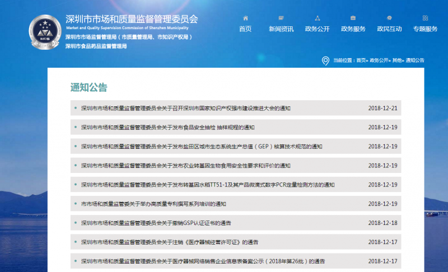The height and width of the screenshot is (272, 448).
Task: Open the 首页 navigation menu item
Action: 245,29
